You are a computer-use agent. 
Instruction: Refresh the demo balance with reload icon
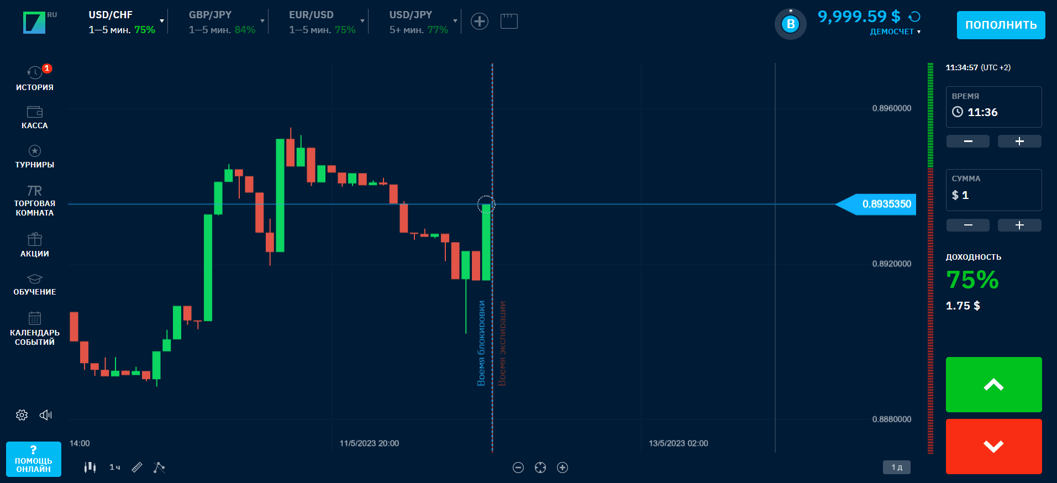(914, 17)
